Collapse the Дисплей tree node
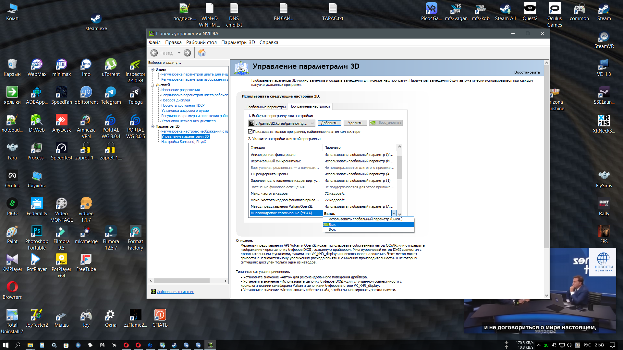The width and height of the screenshot is (623, 350). point(152,85)
